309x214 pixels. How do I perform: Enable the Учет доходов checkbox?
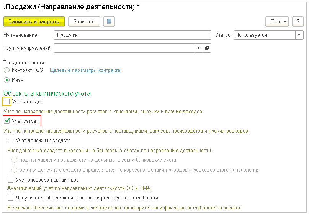tap(7, 102)
